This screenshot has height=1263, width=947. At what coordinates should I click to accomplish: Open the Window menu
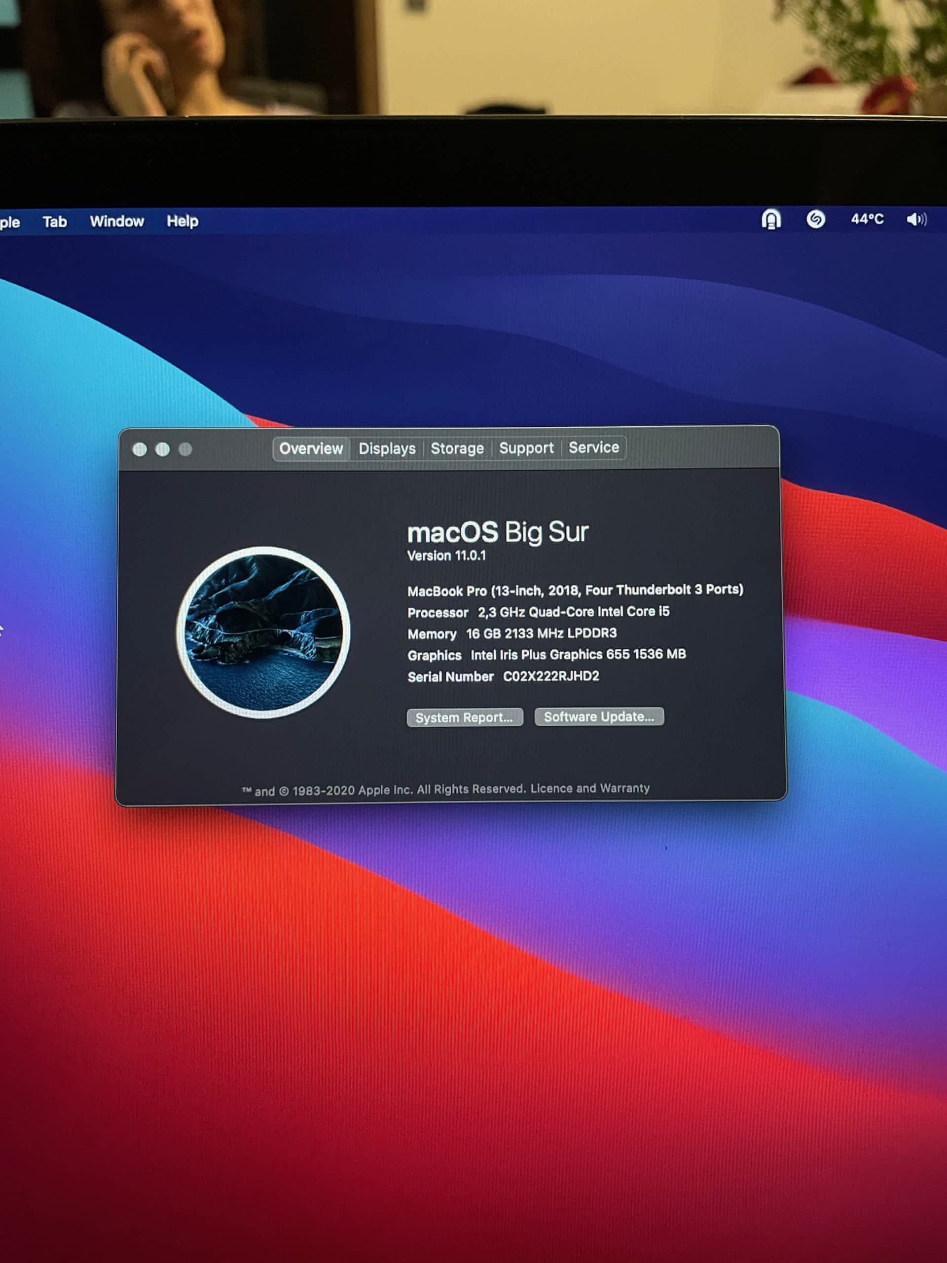point(116,222)
